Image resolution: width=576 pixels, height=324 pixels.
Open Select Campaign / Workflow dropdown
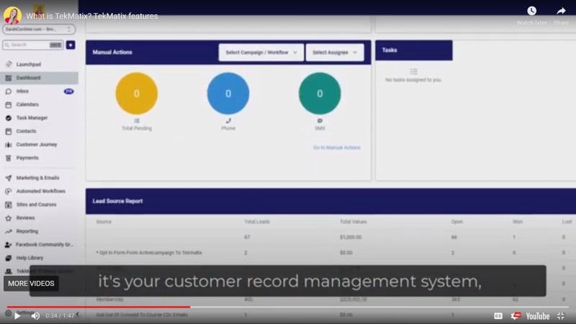[261, 53]
